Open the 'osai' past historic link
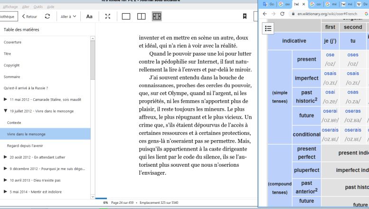This screenshot has height=209, width=369. pos(330,92)
